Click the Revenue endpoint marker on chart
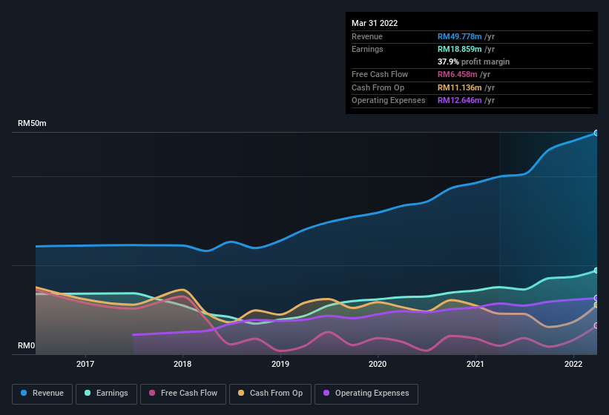This screenshot has height=415, width=609. 596,133
